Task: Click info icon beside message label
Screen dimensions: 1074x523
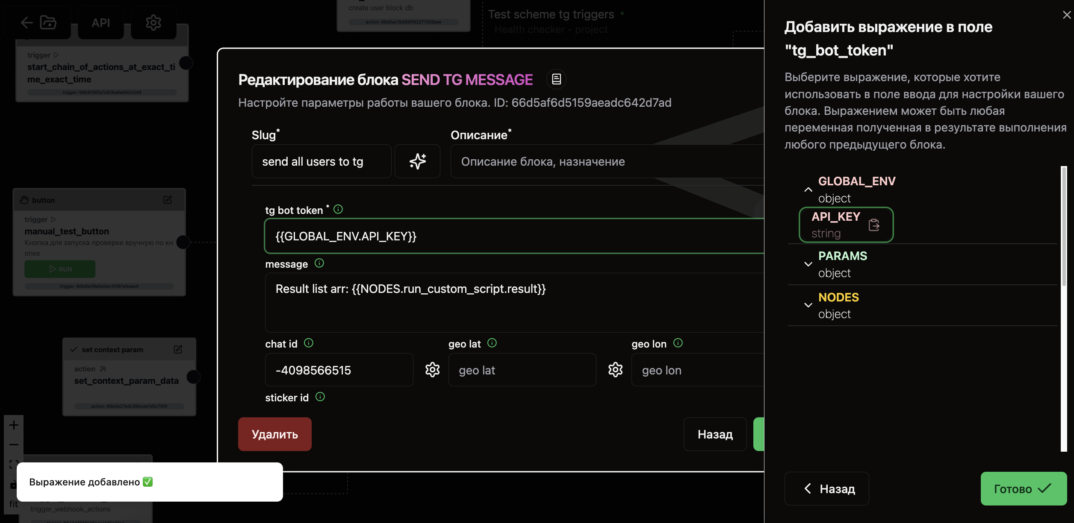Action: click(x=319, y=263)
